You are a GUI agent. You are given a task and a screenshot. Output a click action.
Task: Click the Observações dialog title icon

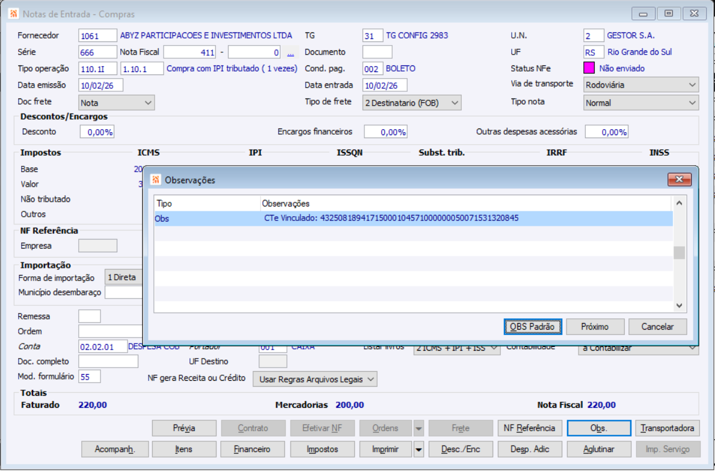tap(156, 180)
